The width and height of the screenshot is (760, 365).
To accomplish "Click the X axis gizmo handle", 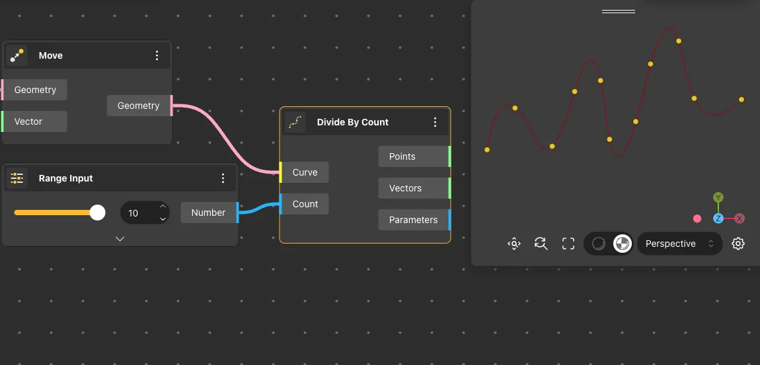I will click(x=740, y=218).
